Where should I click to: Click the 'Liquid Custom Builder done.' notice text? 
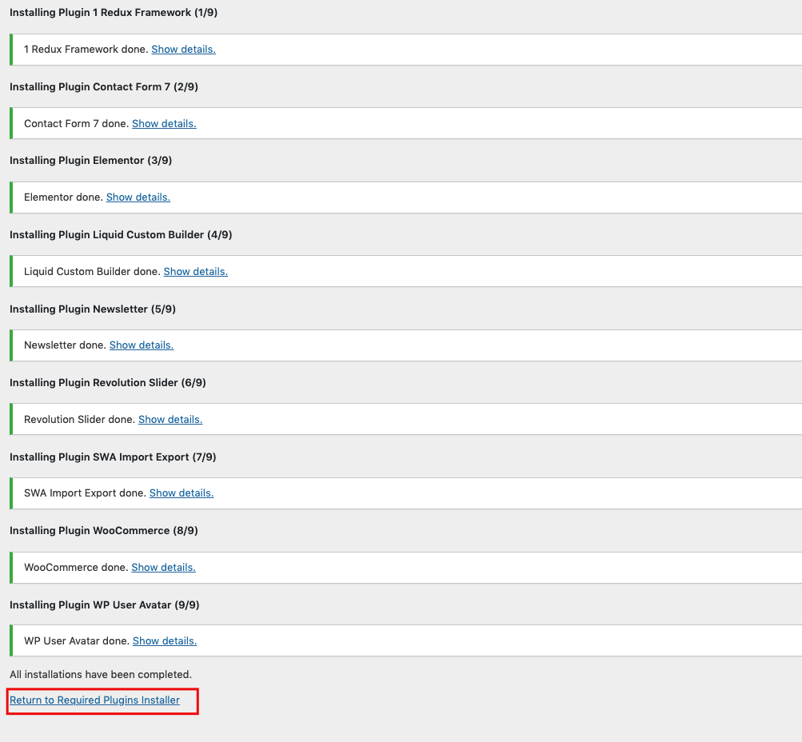point(92,272)
